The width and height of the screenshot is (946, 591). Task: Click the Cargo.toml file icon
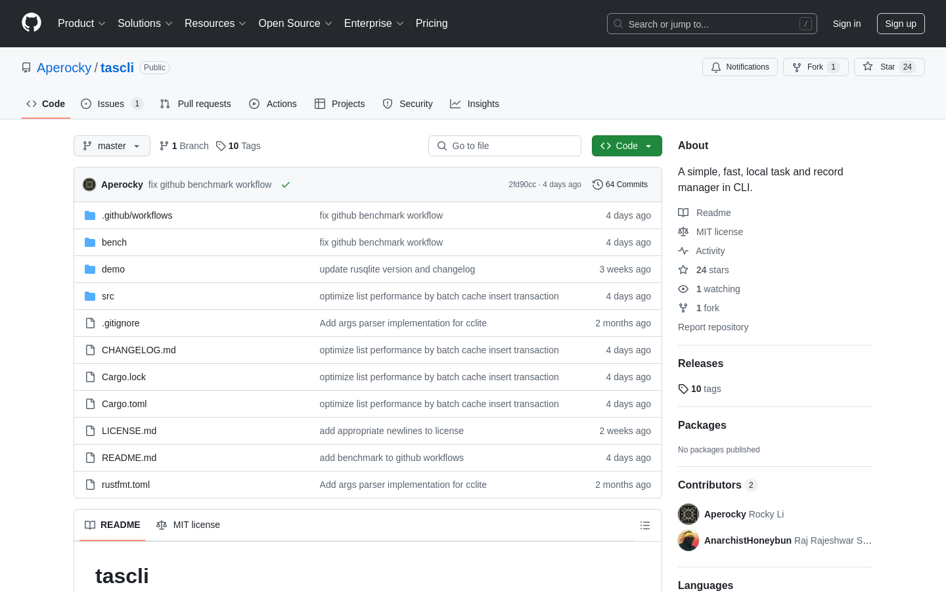point(90,404)
